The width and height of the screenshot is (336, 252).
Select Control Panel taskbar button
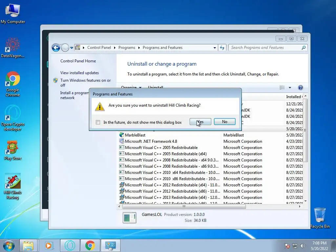pyautogui.click(x=110, y=245)
